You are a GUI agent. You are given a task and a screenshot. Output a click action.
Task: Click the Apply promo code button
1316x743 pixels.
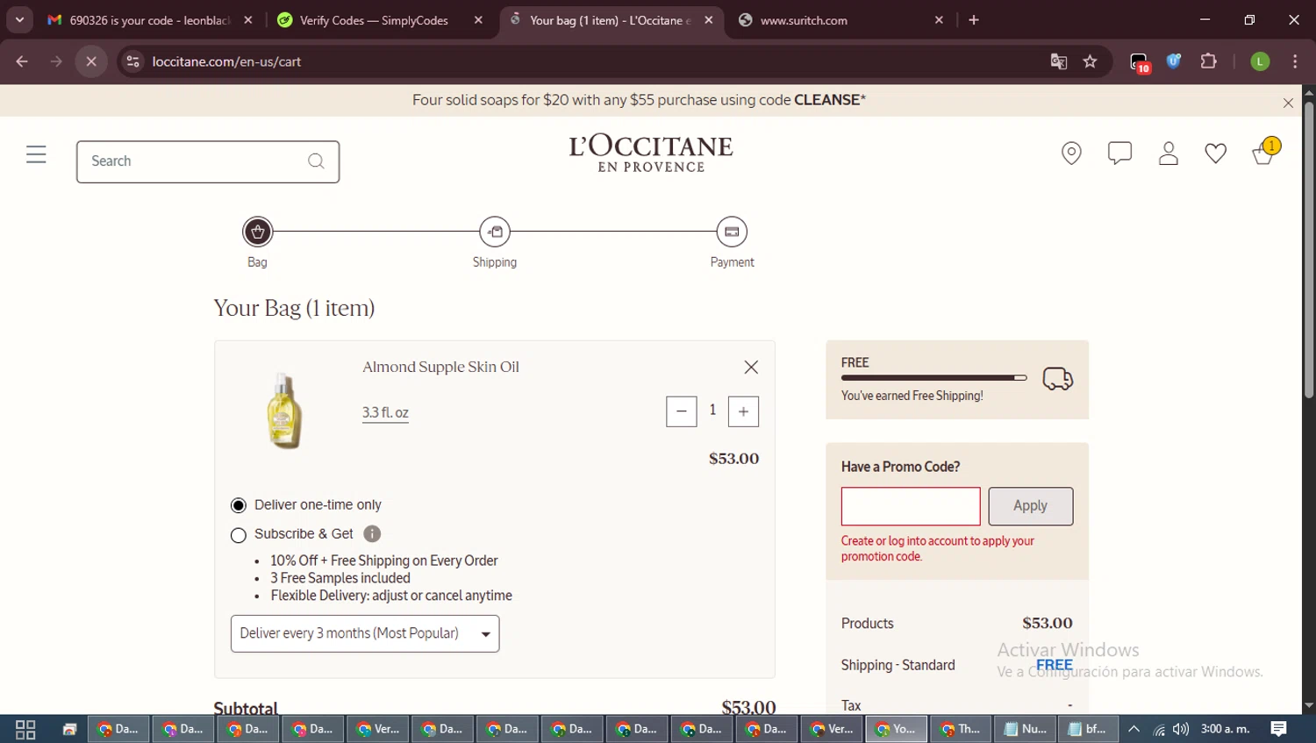click(1030, 506)
